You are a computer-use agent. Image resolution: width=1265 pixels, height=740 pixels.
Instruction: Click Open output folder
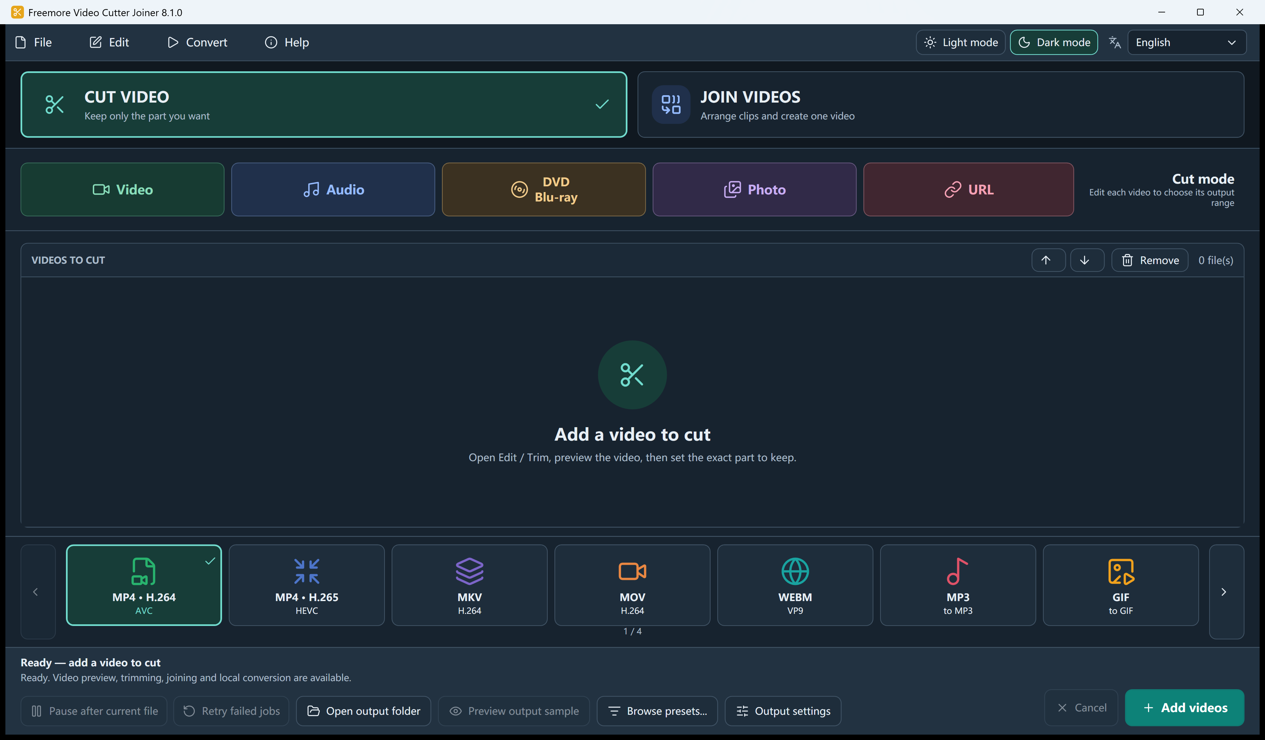(363, 711)
